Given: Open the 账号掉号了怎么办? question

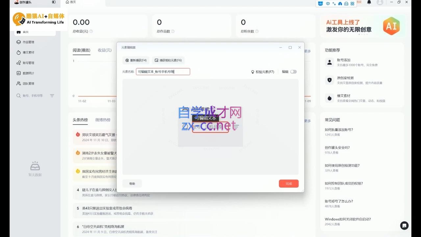Looking at the screenshot, I should (x=339, y=201).
